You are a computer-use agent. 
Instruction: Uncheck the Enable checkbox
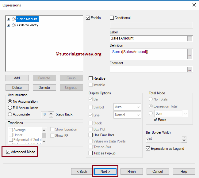(88, 18)
